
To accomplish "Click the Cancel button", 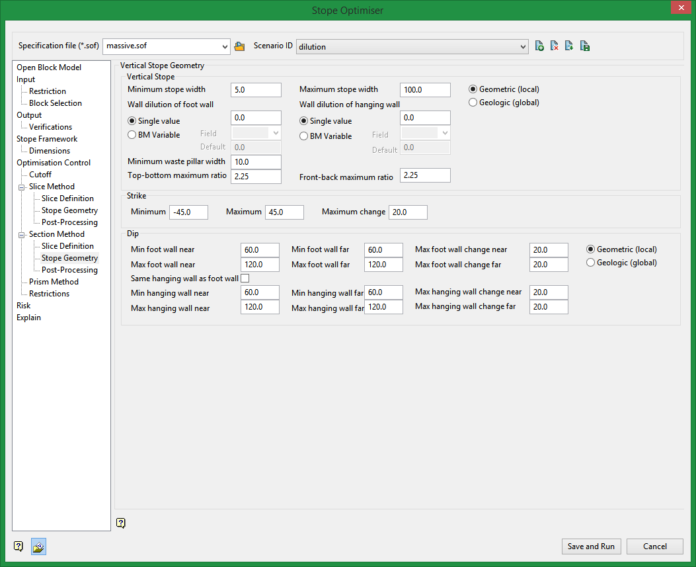I will pyautogui.click(x=654, y=546).
